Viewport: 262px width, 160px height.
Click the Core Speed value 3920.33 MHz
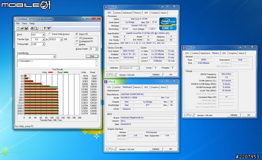coord(129,51)
